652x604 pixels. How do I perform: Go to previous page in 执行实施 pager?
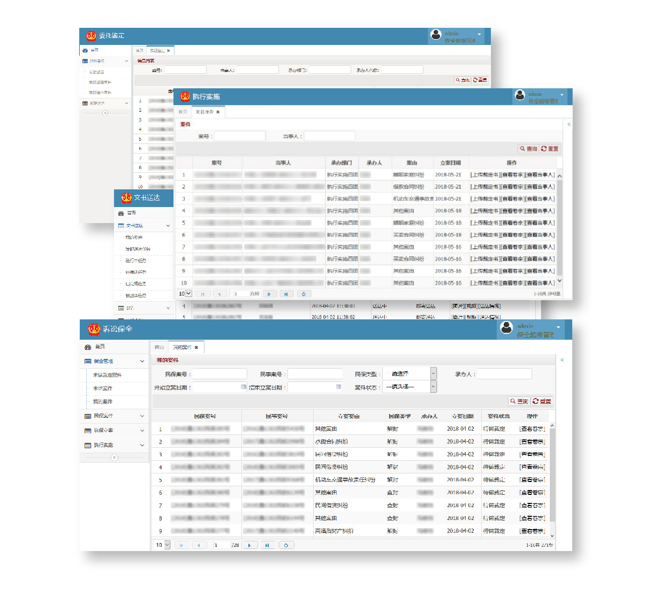219,294
